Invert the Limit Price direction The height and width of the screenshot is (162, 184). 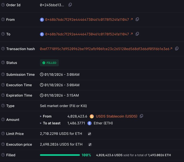click(x=90, y=134)
